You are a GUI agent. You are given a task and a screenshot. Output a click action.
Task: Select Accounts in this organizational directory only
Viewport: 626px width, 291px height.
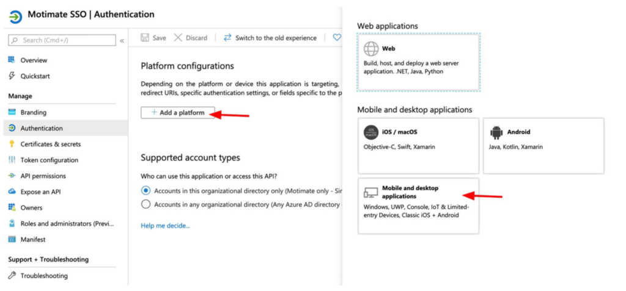(x=145, y=191)
